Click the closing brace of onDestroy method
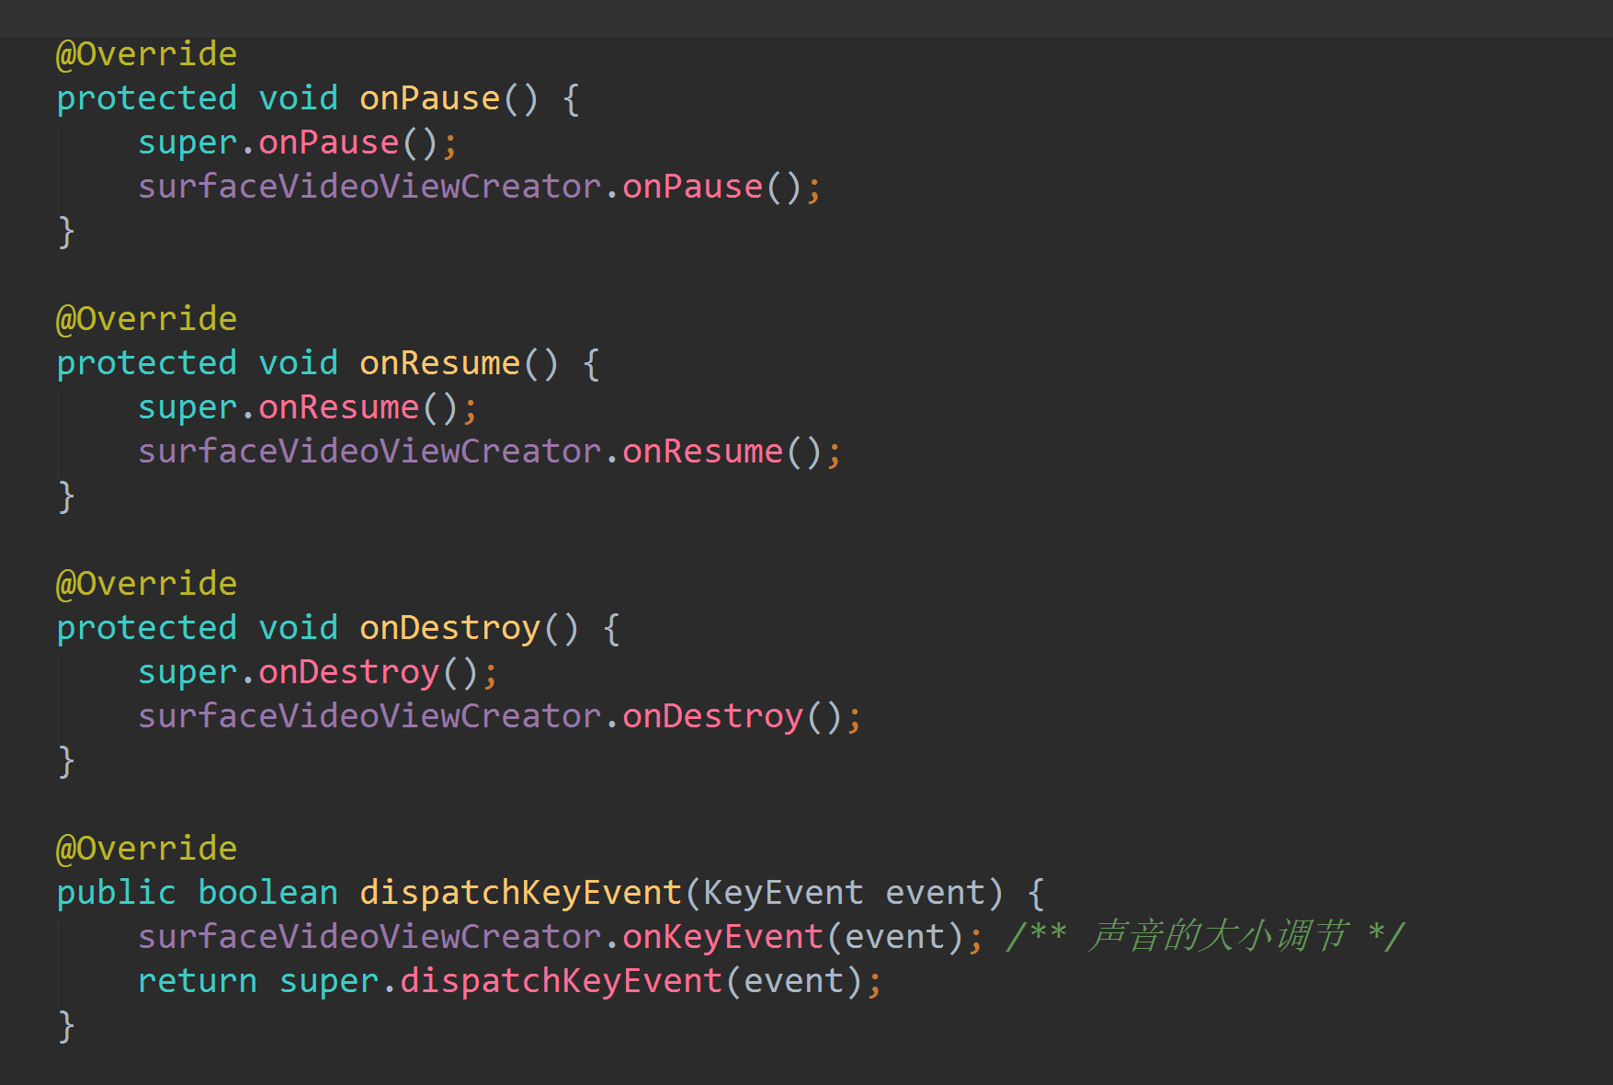The width and height of the screenshot is (1613, 1085). tap(65, 761)
